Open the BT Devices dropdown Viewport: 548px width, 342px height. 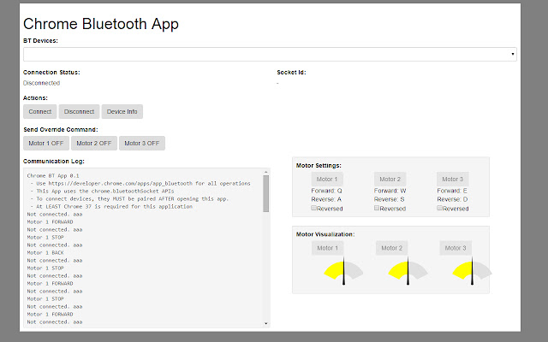coord(270,55)
